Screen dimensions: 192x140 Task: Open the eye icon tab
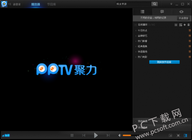(181, 12)
